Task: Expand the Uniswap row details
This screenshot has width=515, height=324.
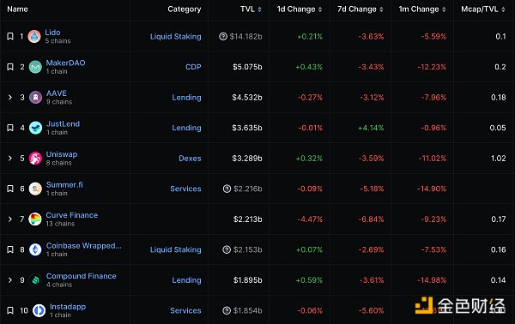Action: coord(10,159)
